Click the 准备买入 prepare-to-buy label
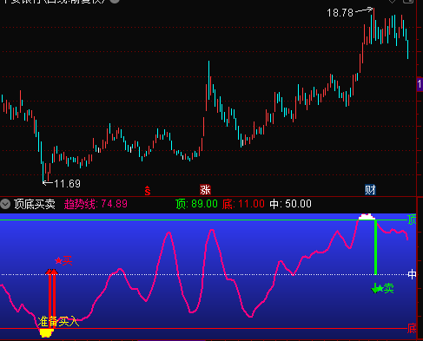Viewport: 423px width, 341px height. click(x=59, y=322)
